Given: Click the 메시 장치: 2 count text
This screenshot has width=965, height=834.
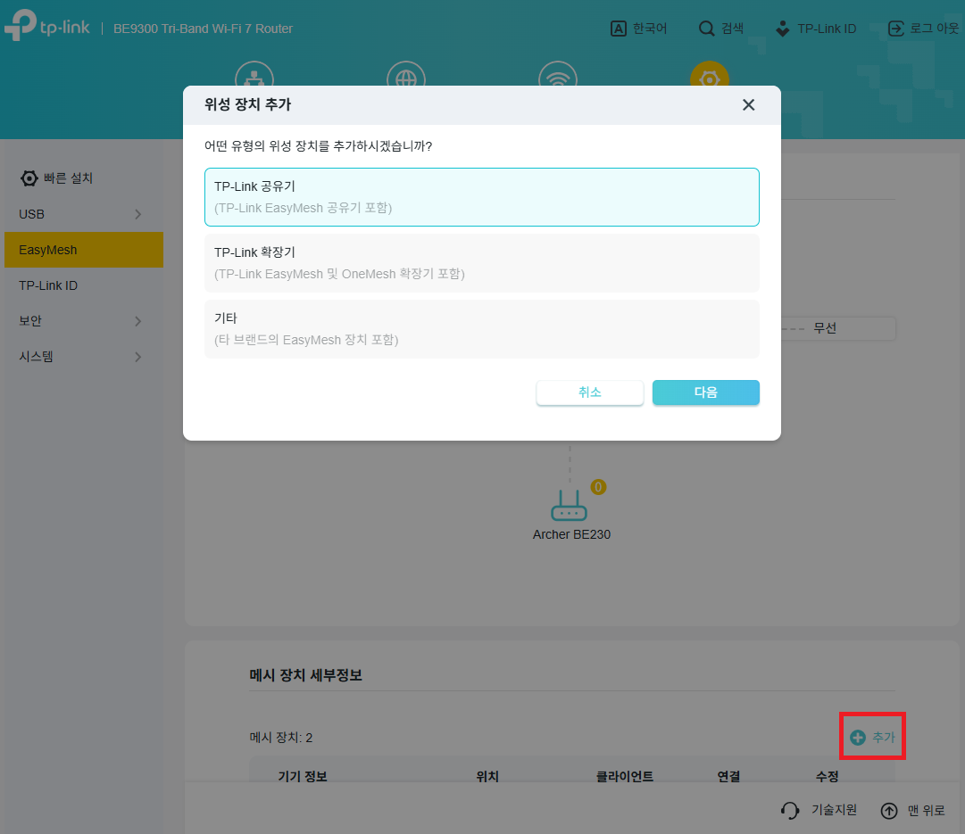Looking at the screenshot, I should (281, 738).
